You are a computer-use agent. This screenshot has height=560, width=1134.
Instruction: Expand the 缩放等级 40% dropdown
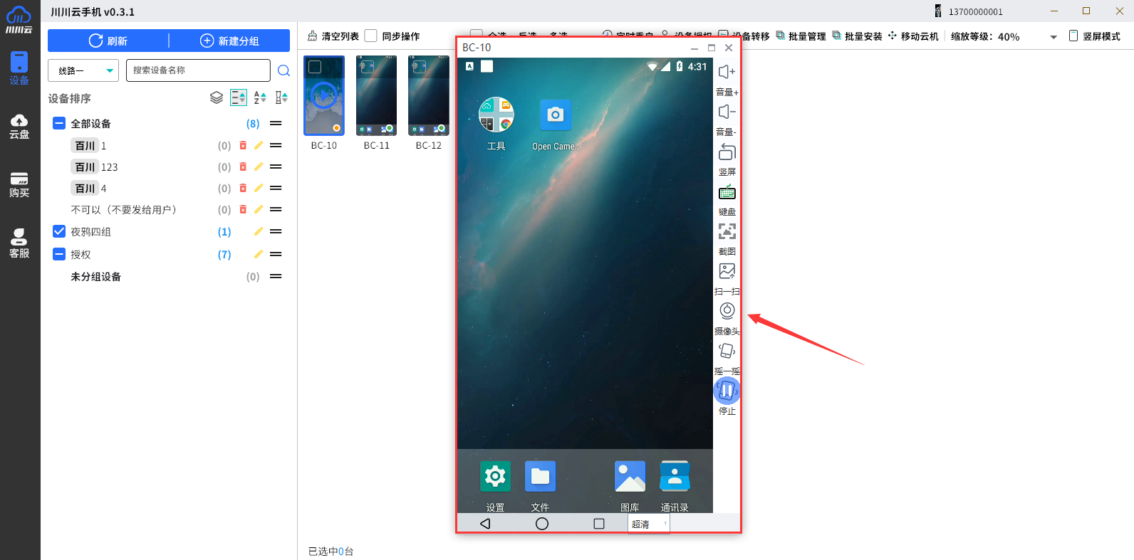(x=1053, y=37)
